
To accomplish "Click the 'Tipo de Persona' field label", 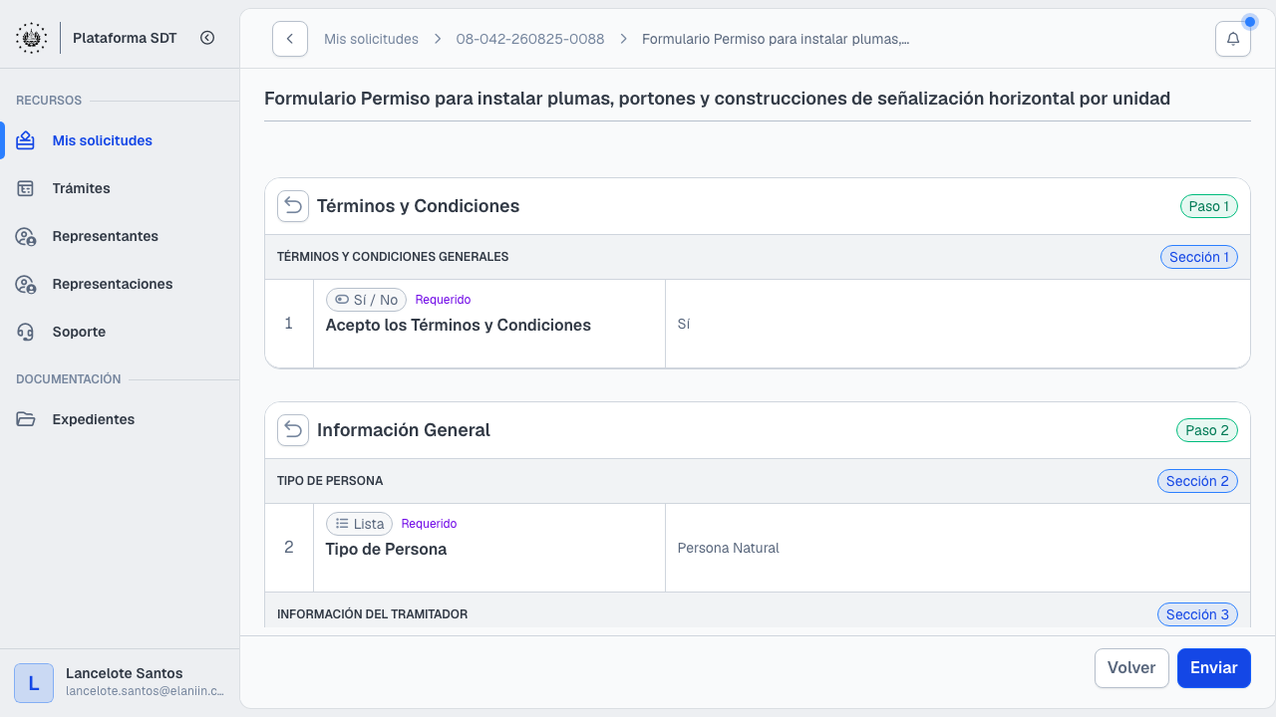I will pos(386,550).
